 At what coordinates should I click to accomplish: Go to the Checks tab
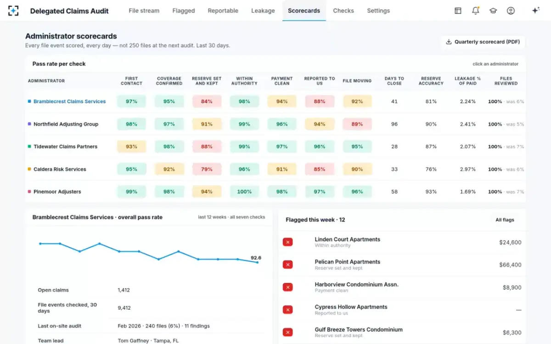tap(343, 11)
